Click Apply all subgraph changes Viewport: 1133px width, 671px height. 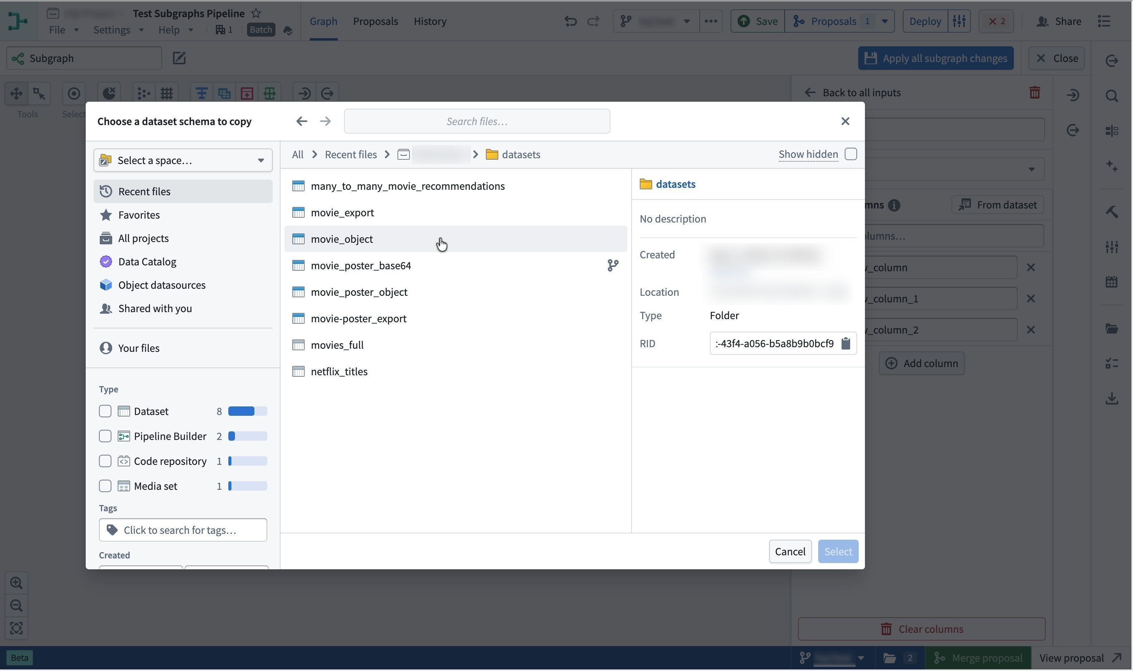click(935, 58)
